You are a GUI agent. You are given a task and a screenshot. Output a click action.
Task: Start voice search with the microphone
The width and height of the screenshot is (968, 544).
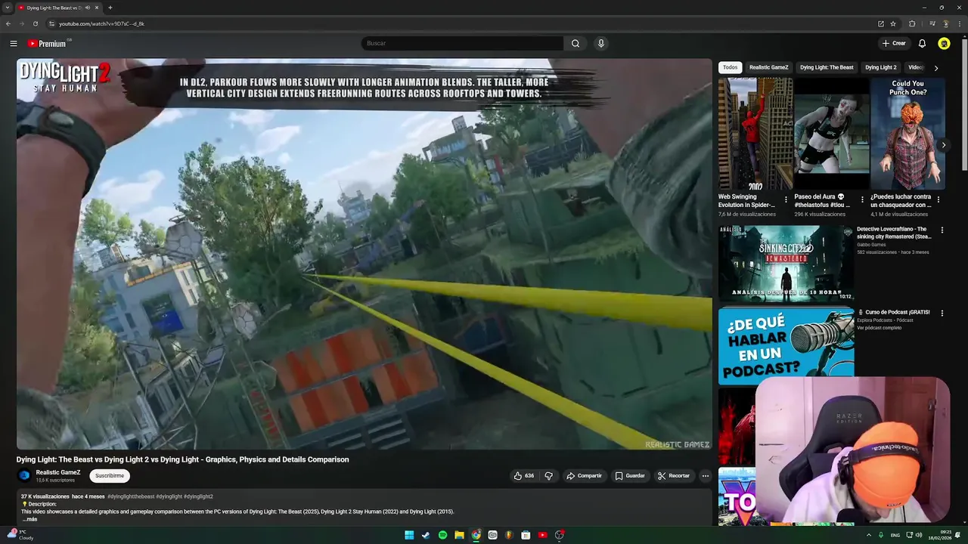(601, 43)
